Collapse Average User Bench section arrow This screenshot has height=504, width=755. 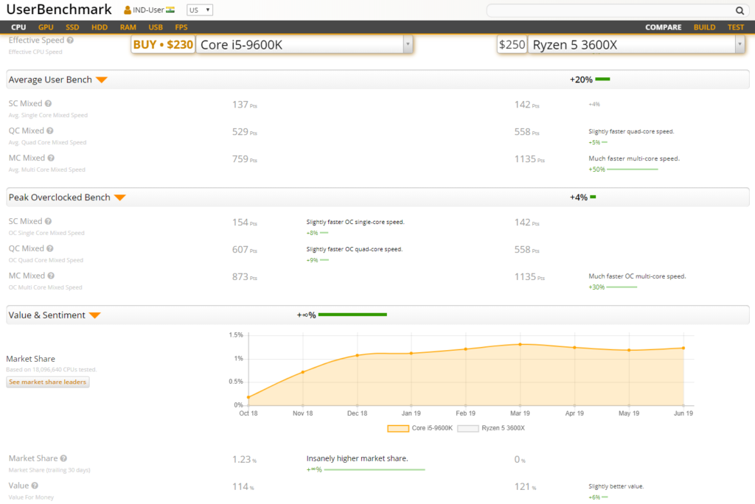(x=102, y=80)
